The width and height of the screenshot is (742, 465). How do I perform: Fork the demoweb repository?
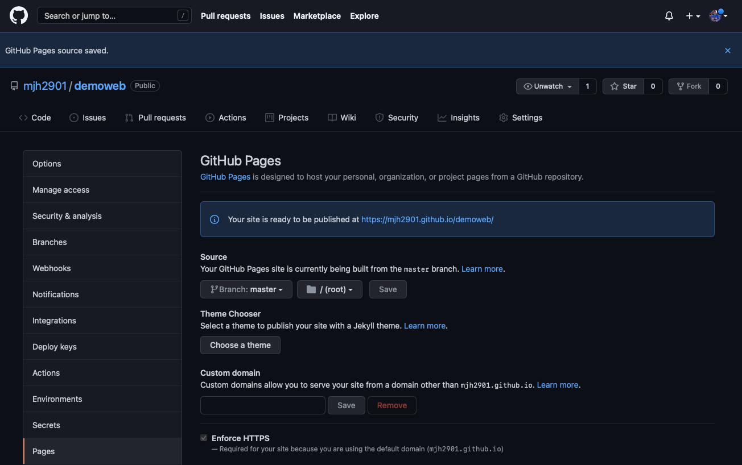pos(689,86)
